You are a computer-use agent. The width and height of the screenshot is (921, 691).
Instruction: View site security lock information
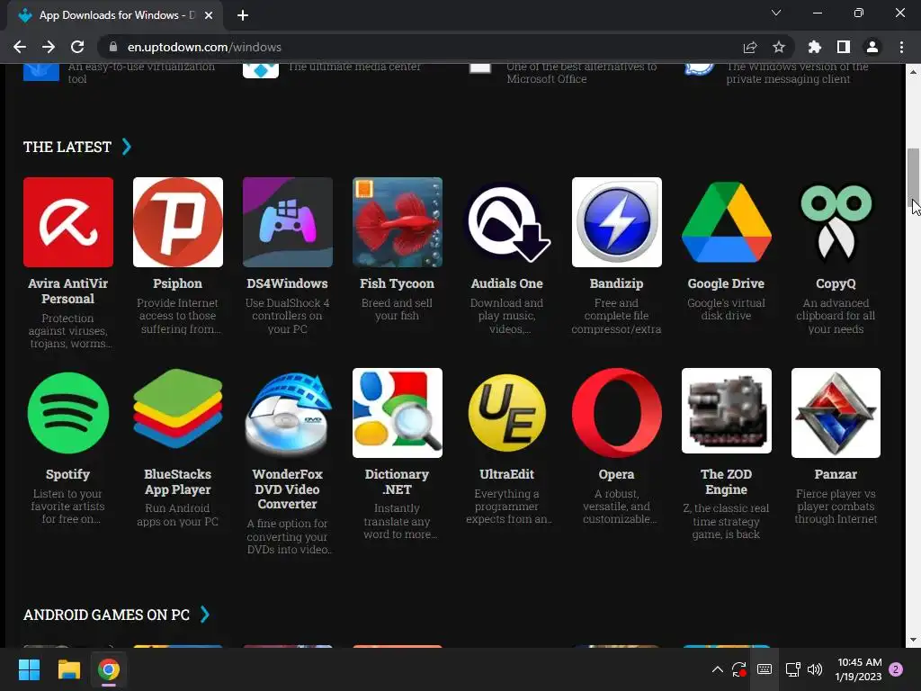113,47
